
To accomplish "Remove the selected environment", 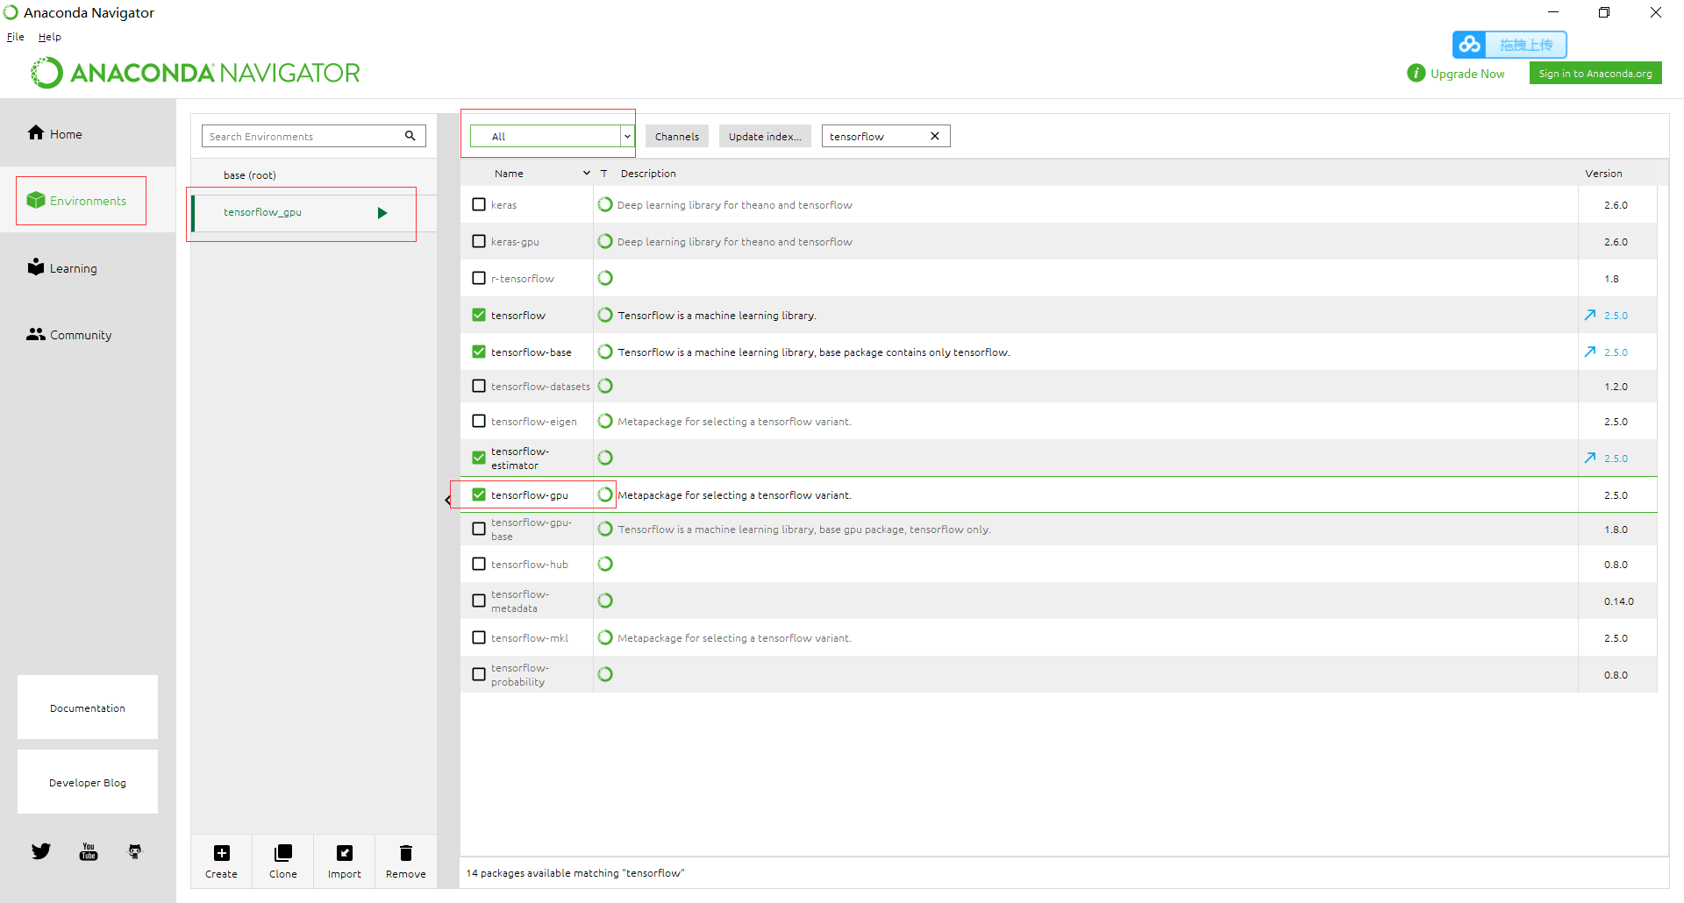I will click(x=406, y=861).
